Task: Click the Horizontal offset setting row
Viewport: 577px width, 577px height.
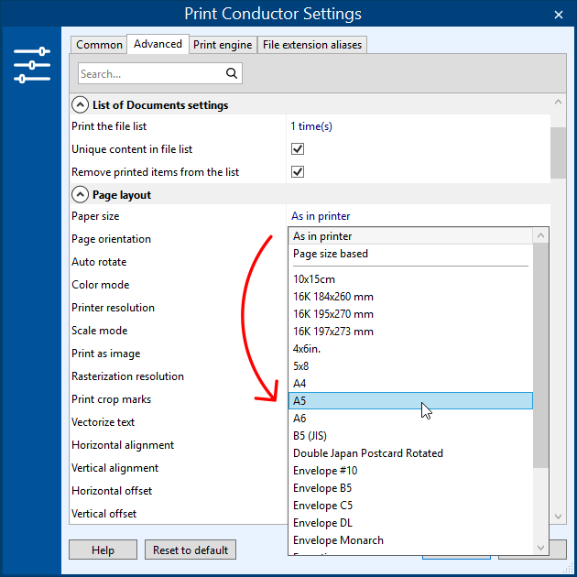Action: coord(178,491)
